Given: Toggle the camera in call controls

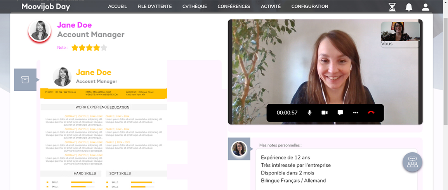Looking at the screenshot, I should pos(325,113).
